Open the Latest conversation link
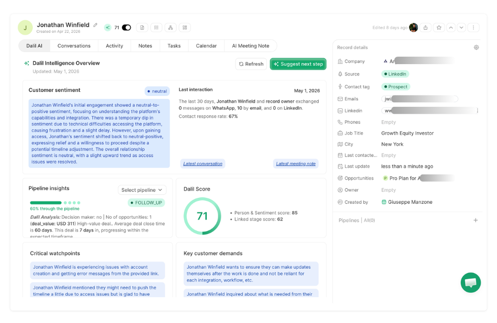 [203, 163]
